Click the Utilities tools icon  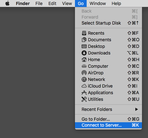[84, 99]
